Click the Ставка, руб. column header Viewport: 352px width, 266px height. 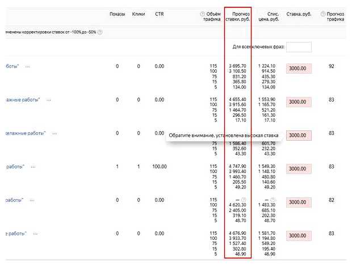(299, 14)
